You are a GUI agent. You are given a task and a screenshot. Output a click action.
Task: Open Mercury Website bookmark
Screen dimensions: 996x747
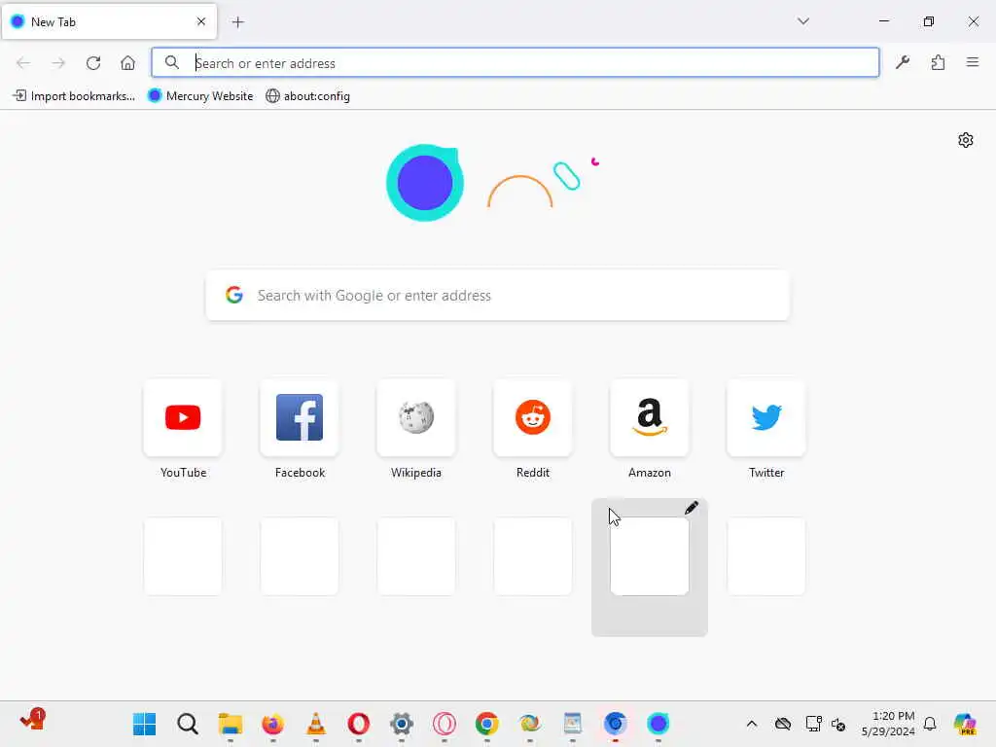click(x=200, y=96)
